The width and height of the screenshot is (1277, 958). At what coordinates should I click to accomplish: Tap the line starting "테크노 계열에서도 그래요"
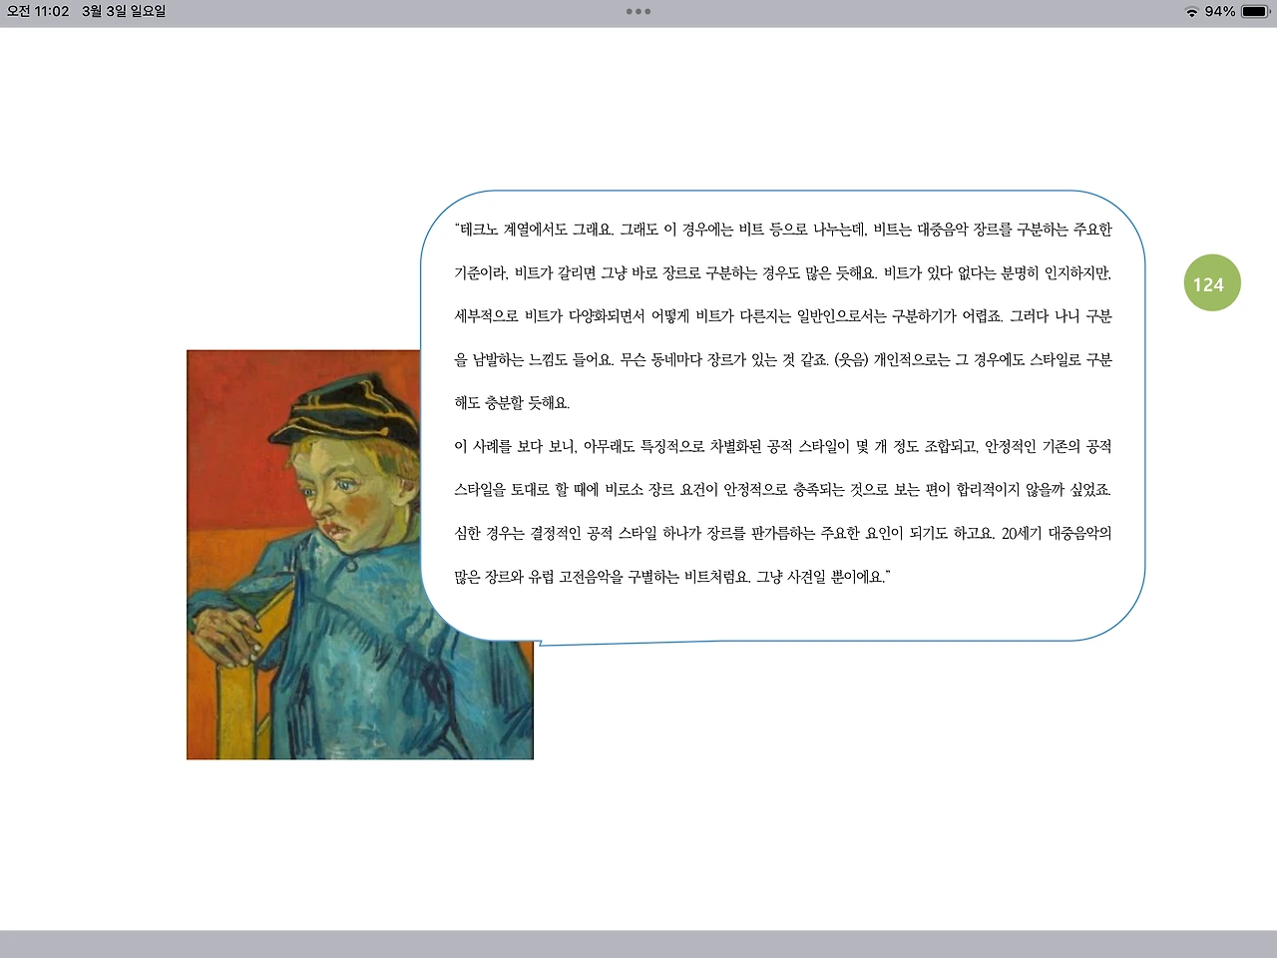(x=783, y=230)
